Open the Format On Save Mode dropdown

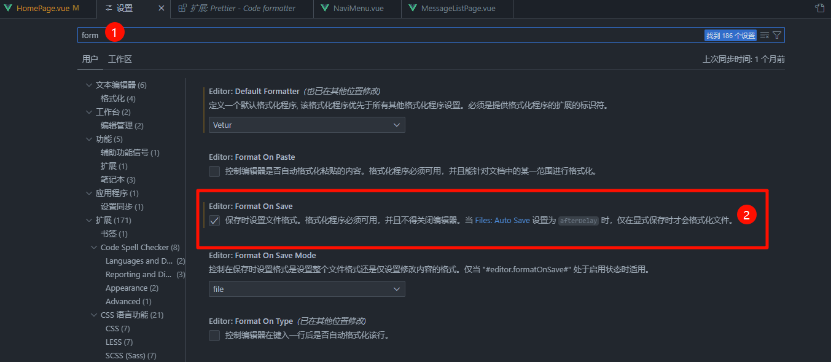(x=306, y=289)
